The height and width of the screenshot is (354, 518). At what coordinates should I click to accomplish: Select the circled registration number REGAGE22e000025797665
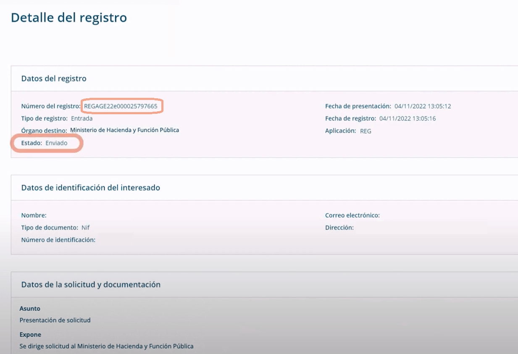[122, 106]
